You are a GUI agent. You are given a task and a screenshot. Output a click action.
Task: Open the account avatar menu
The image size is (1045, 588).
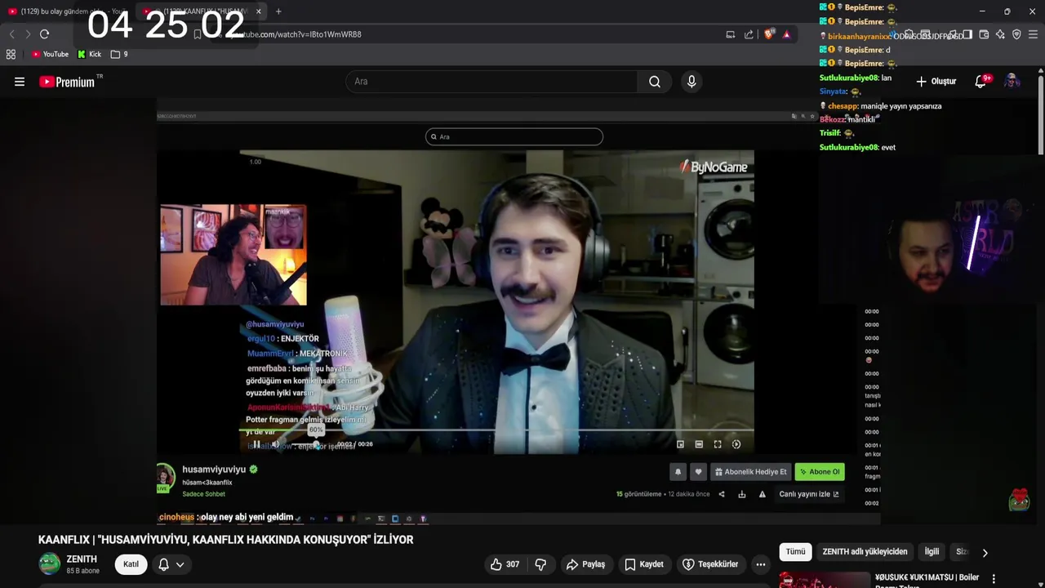[1012, 81]
